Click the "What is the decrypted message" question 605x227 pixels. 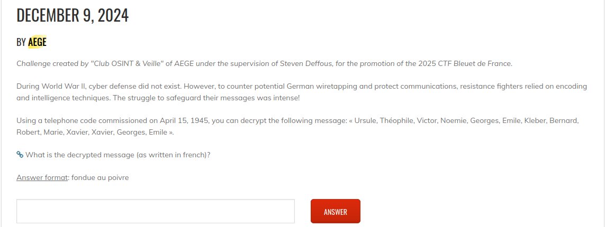click(x=118, y=155)
